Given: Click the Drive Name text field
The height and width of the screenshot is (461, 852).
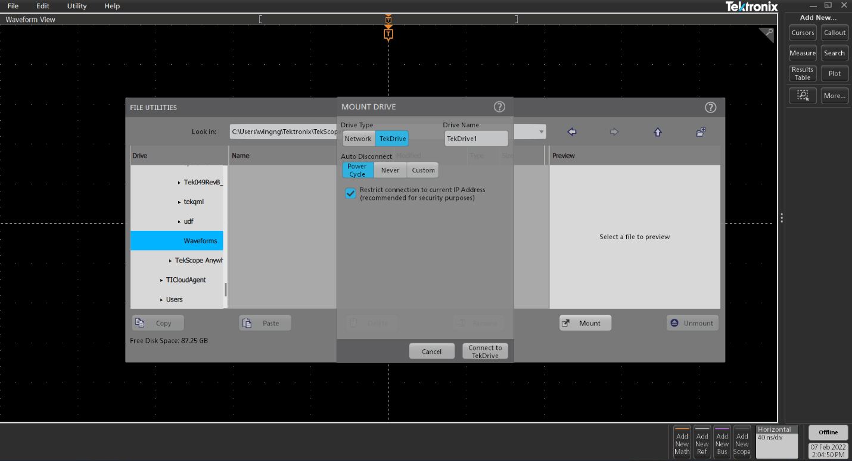Looking at the screenshot, I should 476,139.
